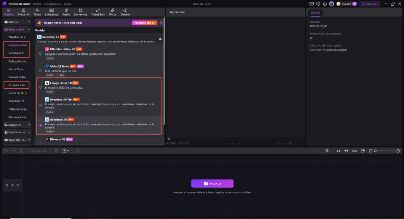The height and width of the screenshot is (219, 404).
Task: Open the Medios tab
Action: pyautogui.click(x=8, y=12)
